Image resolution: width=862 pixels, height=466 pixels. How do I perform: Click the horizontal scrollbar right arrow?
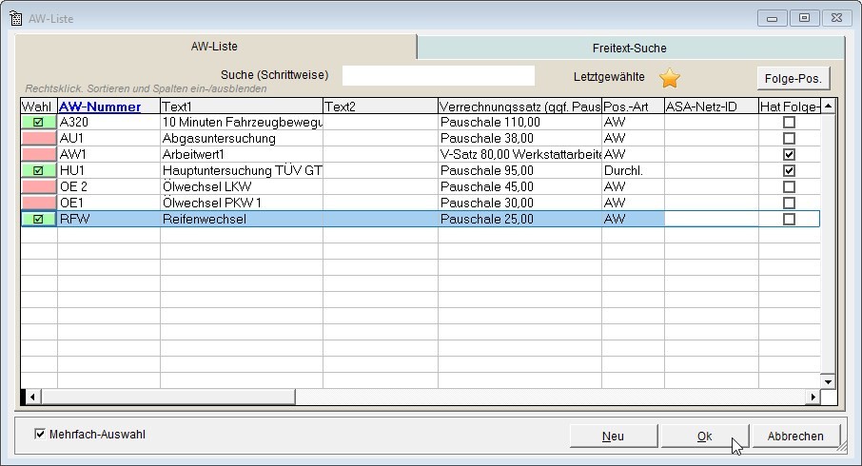[x=813, y=397]
